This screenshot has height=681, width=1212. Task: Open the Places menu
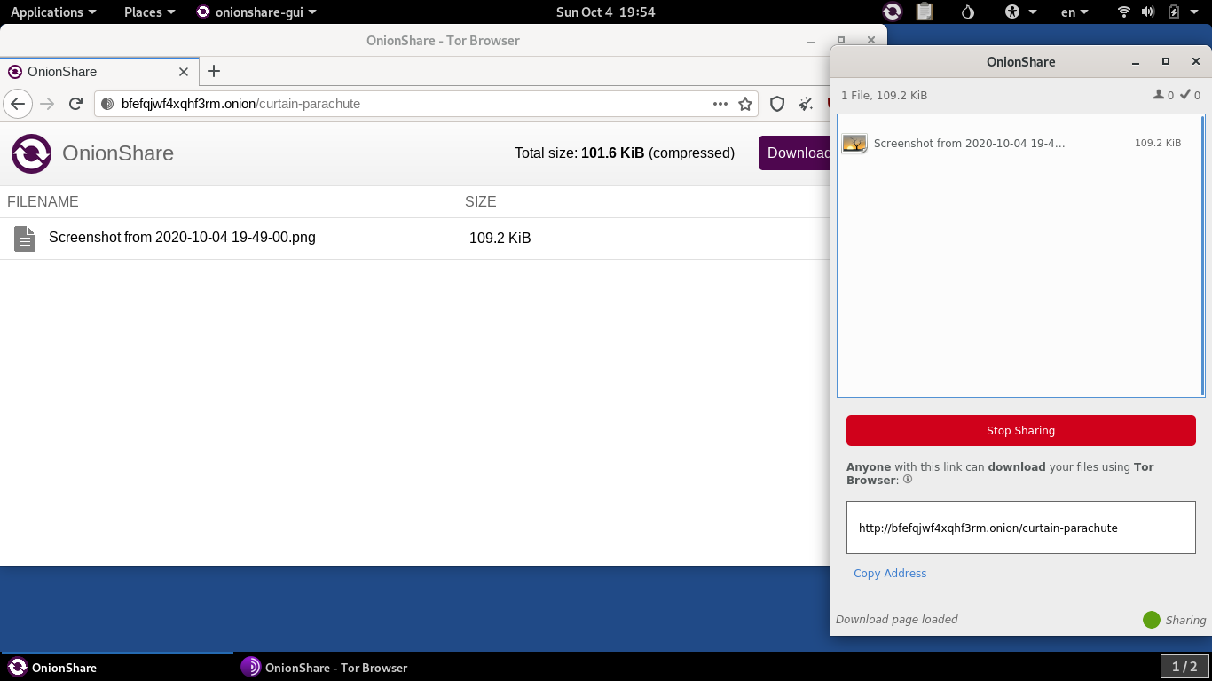[150, 12]
